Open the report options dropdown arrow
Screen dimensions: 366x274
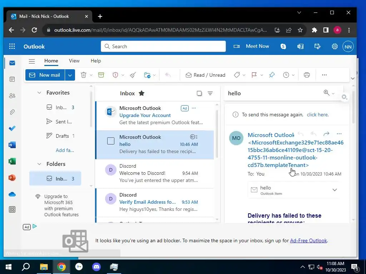click(123, 75)
